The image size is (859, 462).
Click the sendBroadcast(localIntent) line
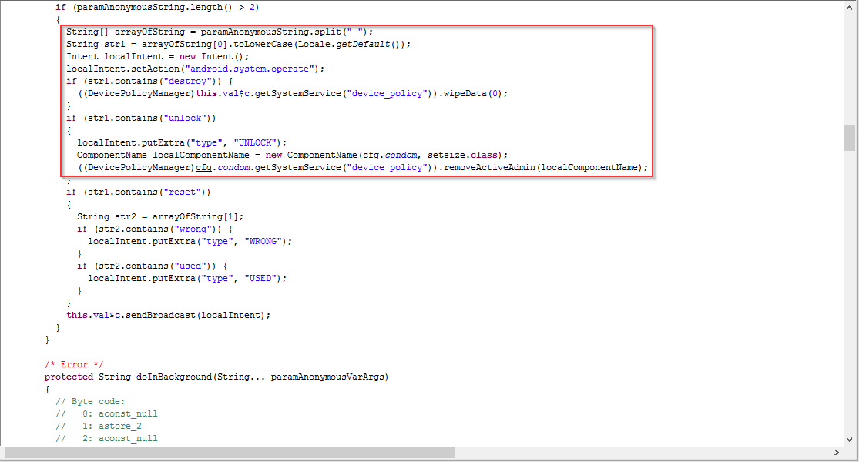pyautogui.click(x=168, y=315)
